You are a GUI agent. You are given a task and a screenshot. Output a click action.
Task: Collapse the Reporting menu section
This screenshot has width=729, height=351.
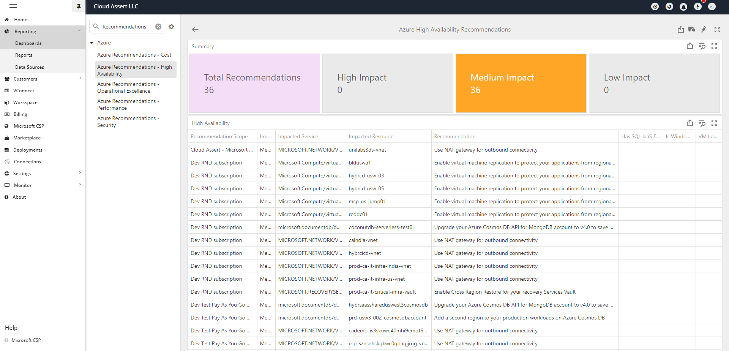tap(79, 31)
